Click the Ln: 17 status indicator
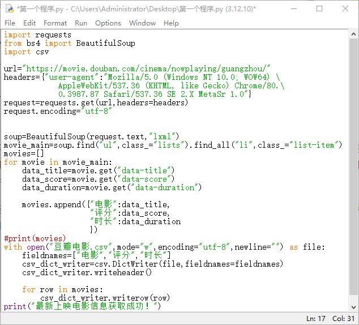 pyautogui.click(x=315, y=318)
